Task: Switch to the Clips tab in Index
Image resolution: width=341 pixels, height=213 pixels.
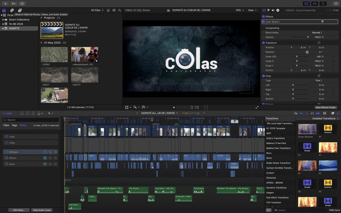Action: pyautogui.click(x=6, y=125)
